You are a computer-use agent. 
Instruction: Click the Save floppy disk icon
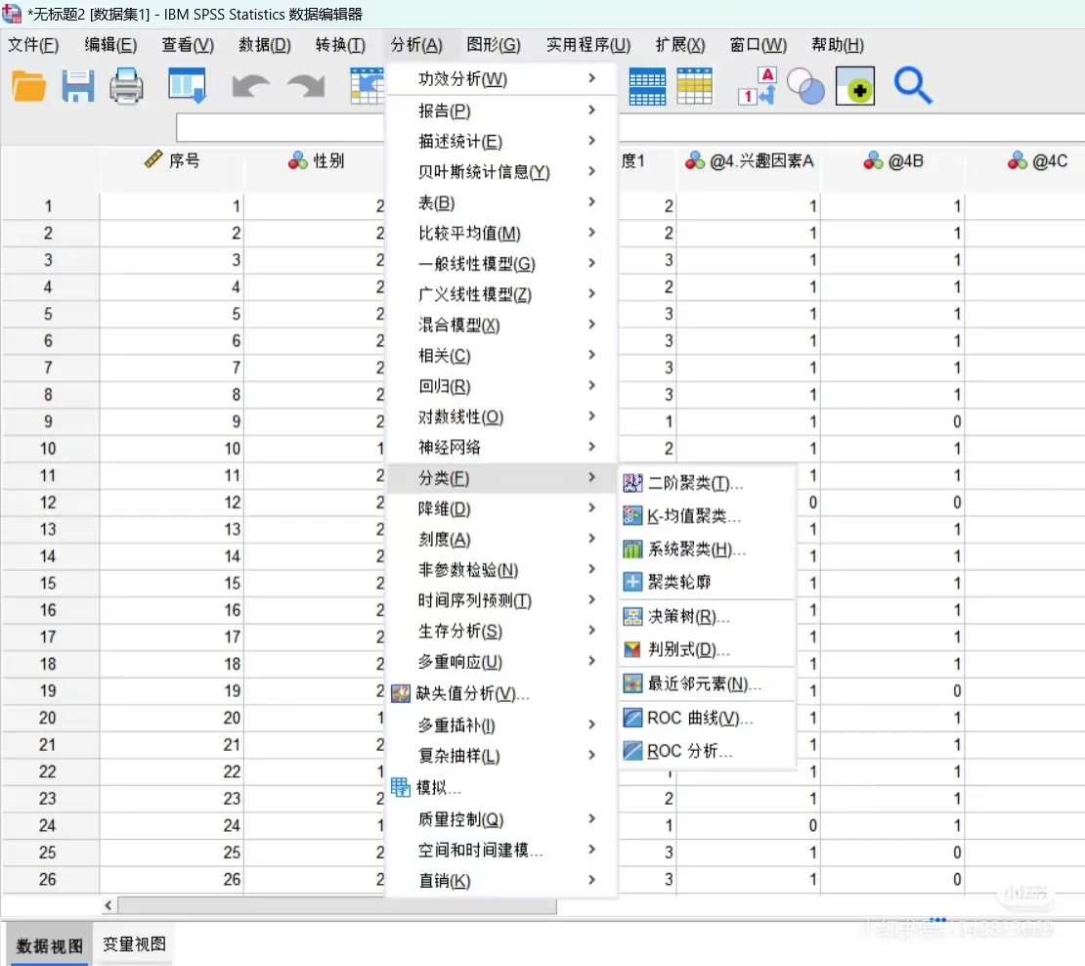coord(77,86)
